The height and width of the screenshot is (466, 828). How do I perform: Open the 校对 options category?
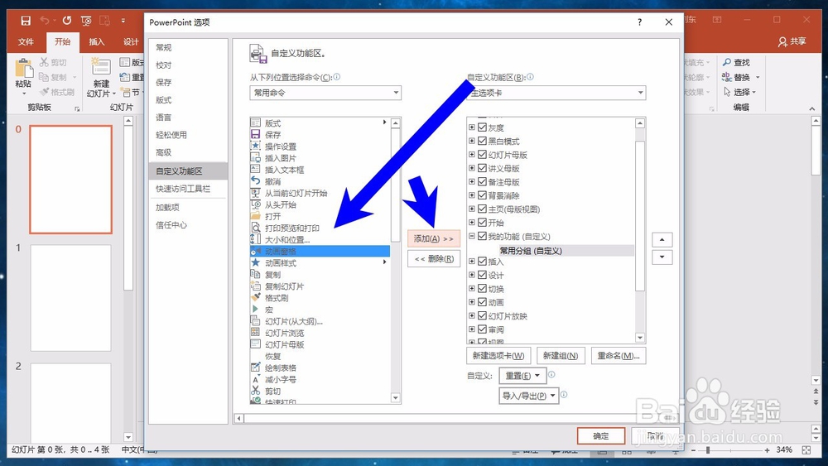point(188,65)
